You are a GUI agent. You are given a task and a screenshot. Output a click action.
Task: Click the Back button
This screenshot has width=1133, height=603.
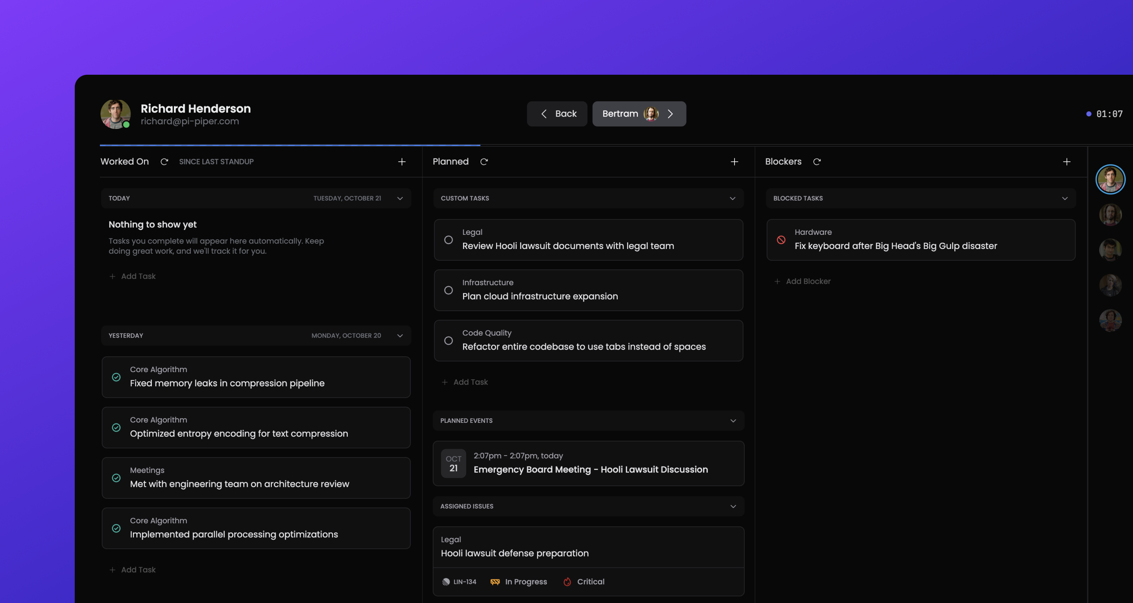click(x=557, y=113)
